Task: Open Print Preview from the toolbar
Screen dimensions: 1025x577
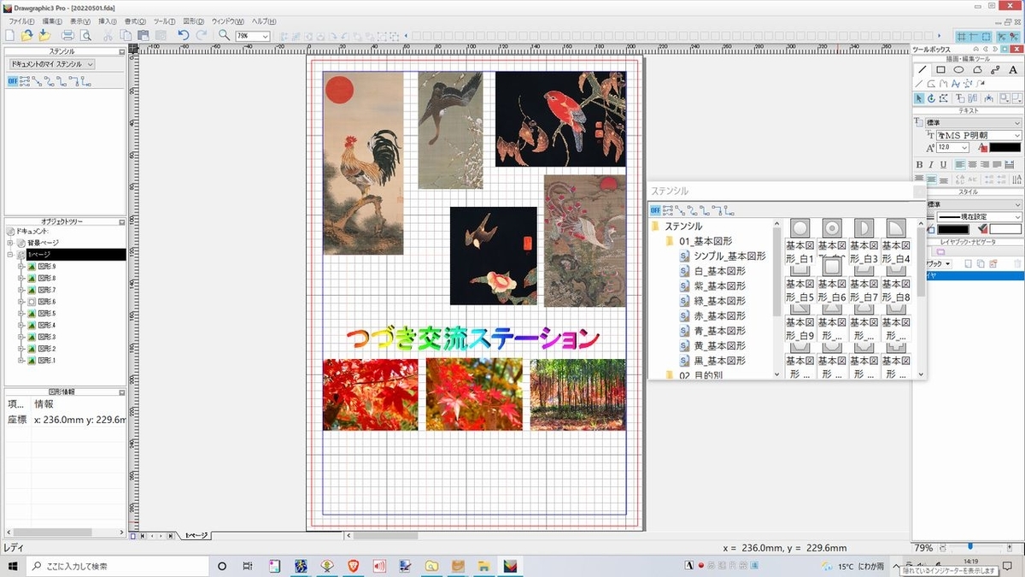Action: coord(85,35)
